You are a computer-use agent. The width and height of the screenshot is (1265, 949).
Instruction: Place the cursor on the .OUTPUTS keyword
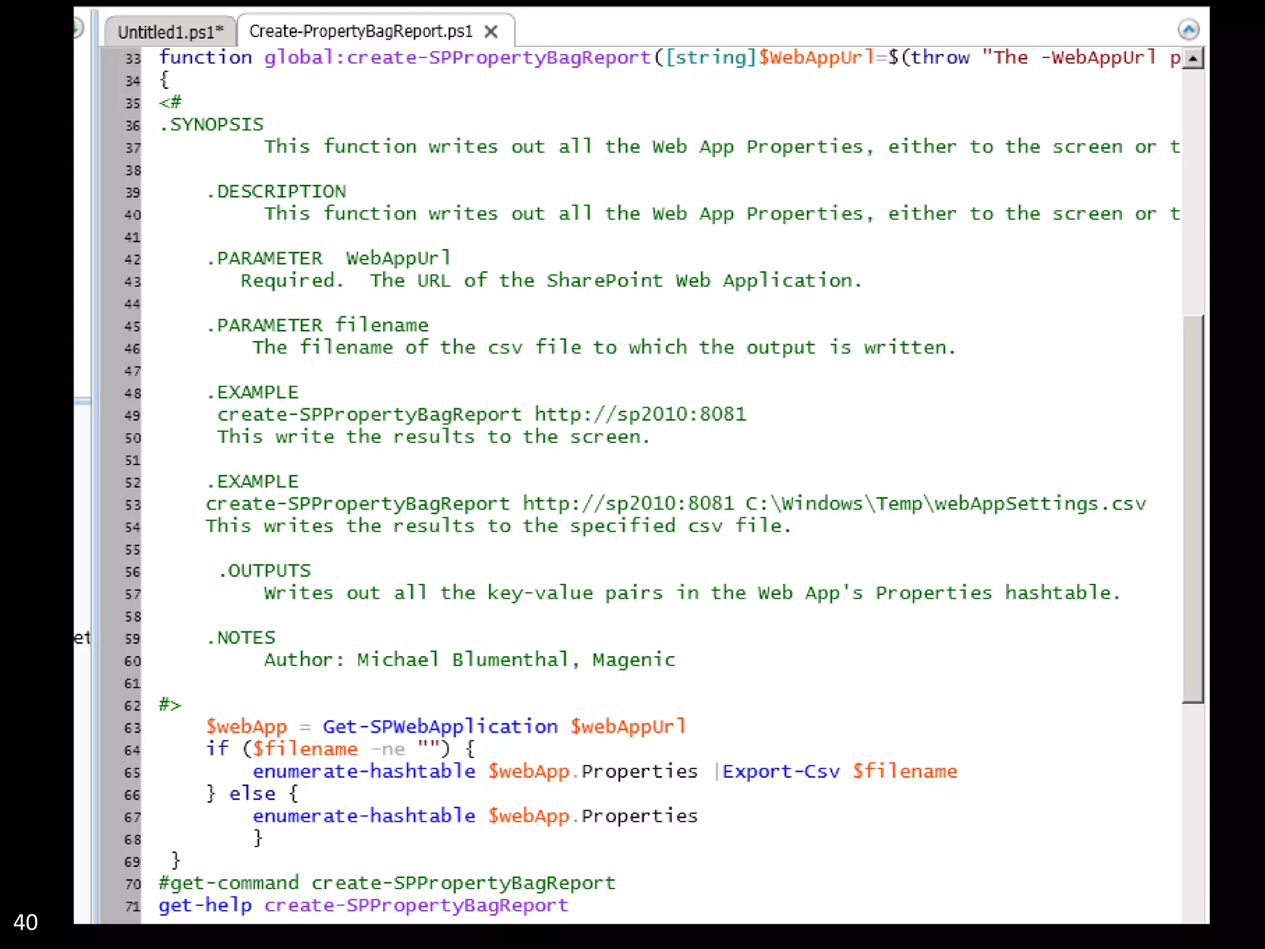point(264,571)
